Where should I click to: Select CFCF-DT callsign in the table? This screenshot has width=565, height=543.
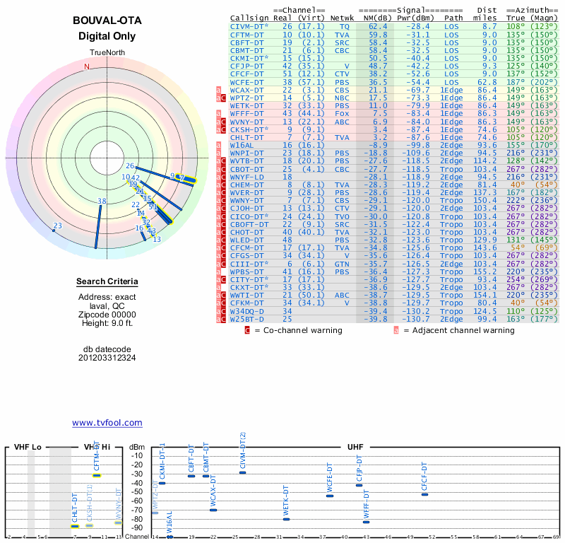(247, 74)
